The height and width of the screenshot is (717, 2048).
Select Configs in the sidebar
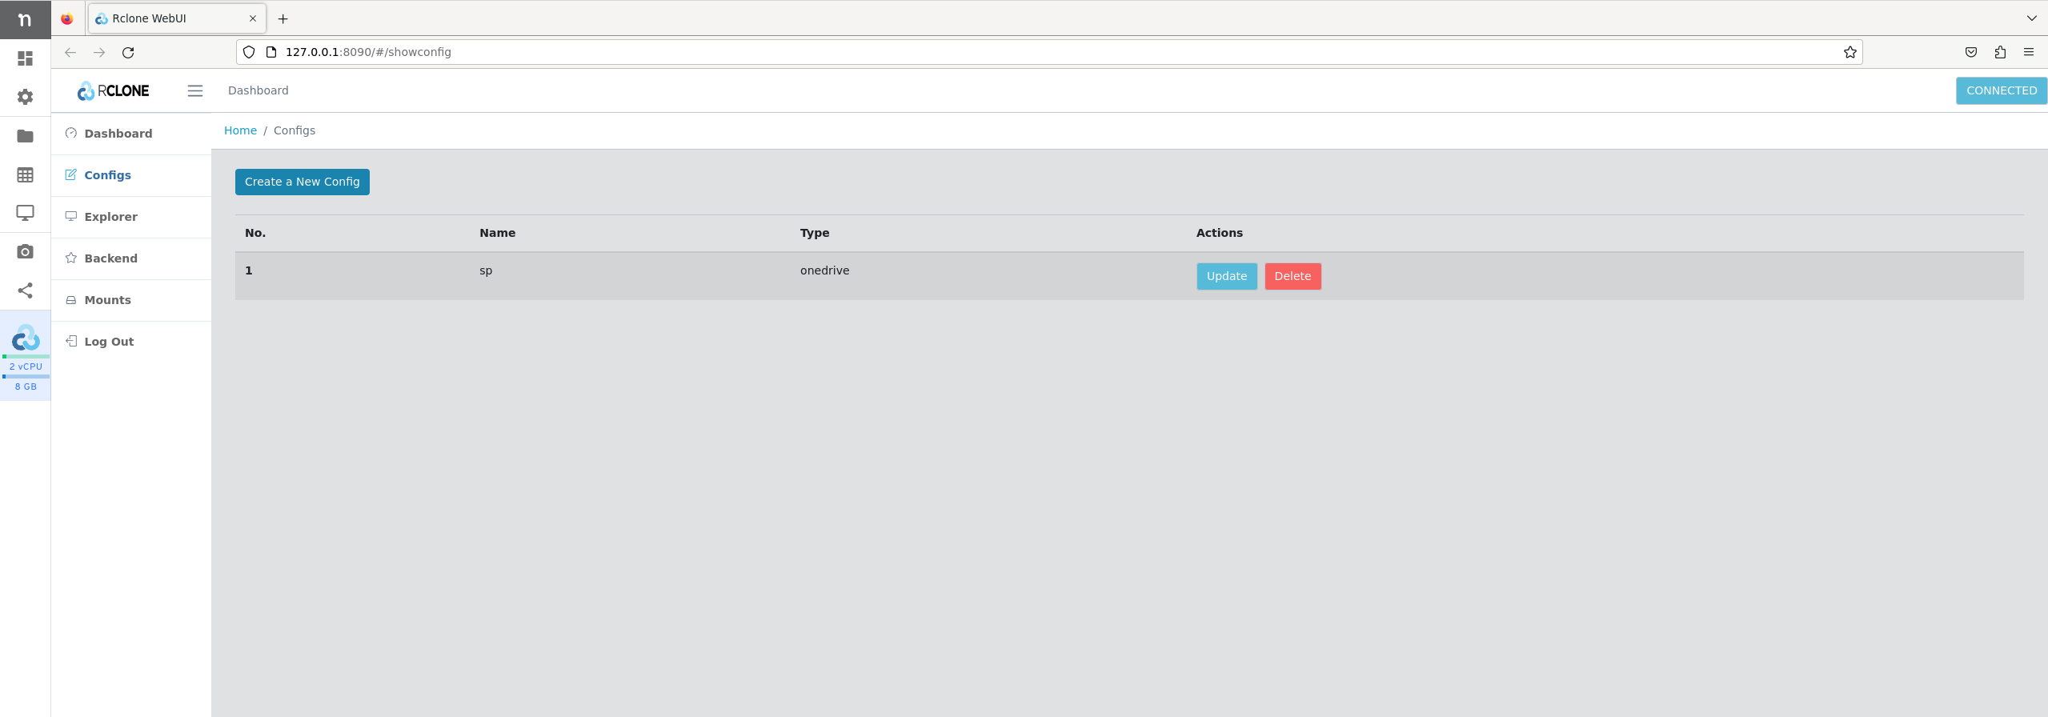pos(107,175)
